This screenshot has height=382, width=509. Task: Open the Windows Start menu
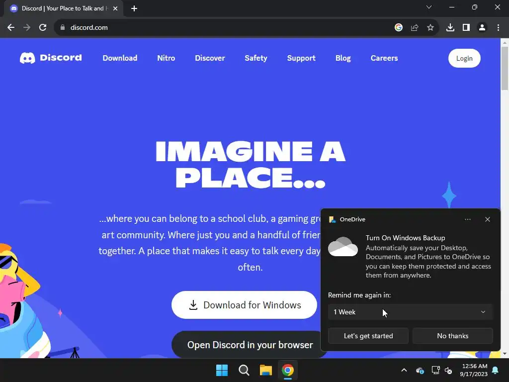point(222,370)
